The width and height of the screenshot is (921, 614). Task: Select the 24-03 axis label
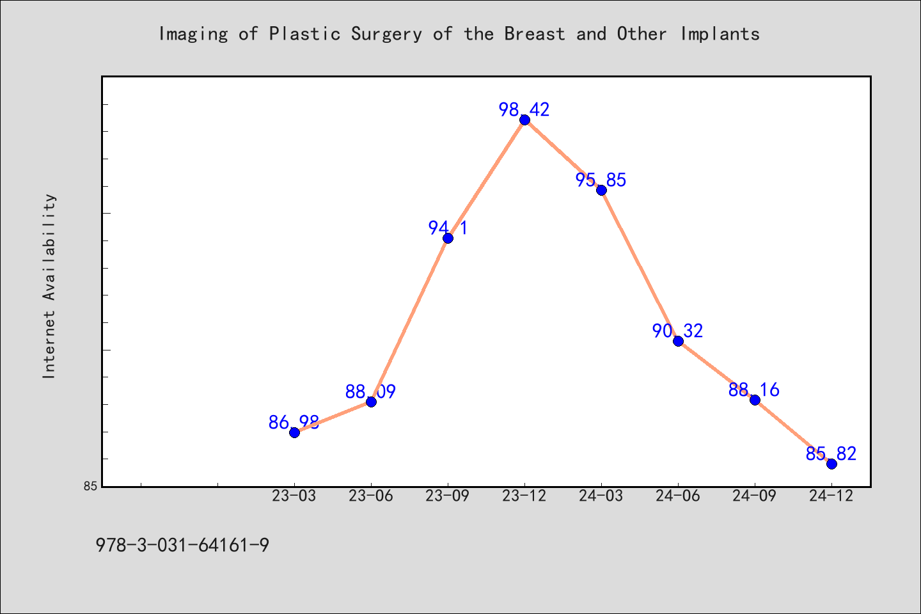click(601, 496)
